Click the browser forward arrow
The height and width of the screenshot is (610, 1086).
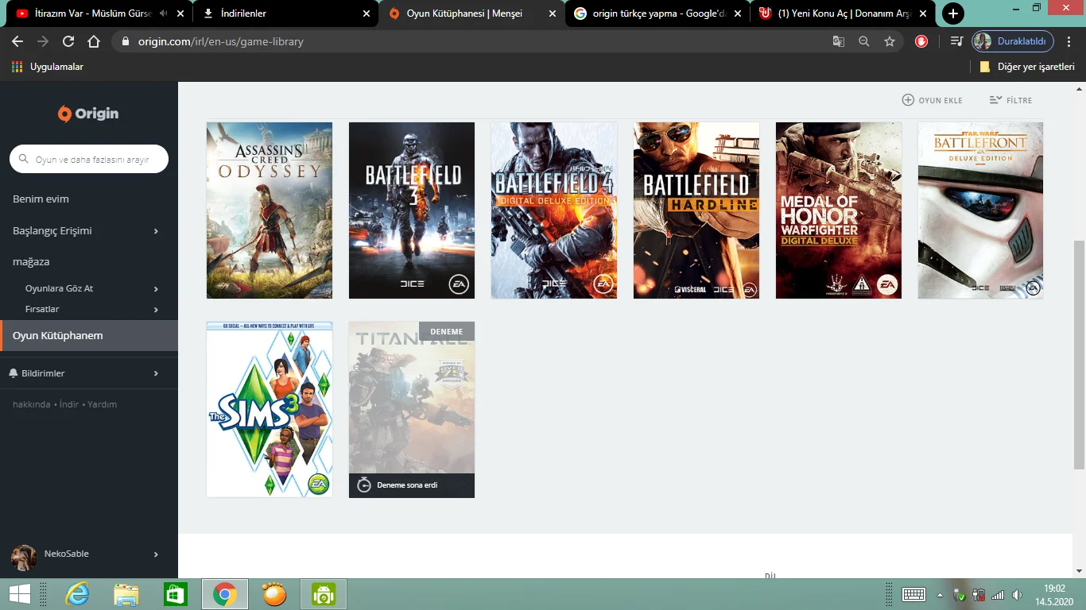click(x=43, y=41)
